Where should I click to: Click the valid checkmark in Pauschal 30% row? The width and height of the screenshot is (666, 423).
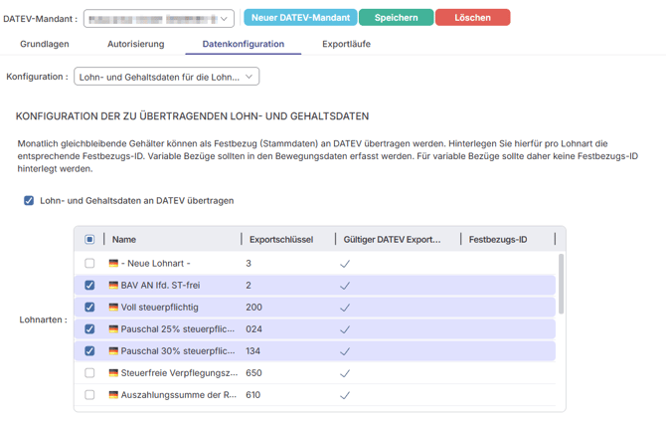345,351
